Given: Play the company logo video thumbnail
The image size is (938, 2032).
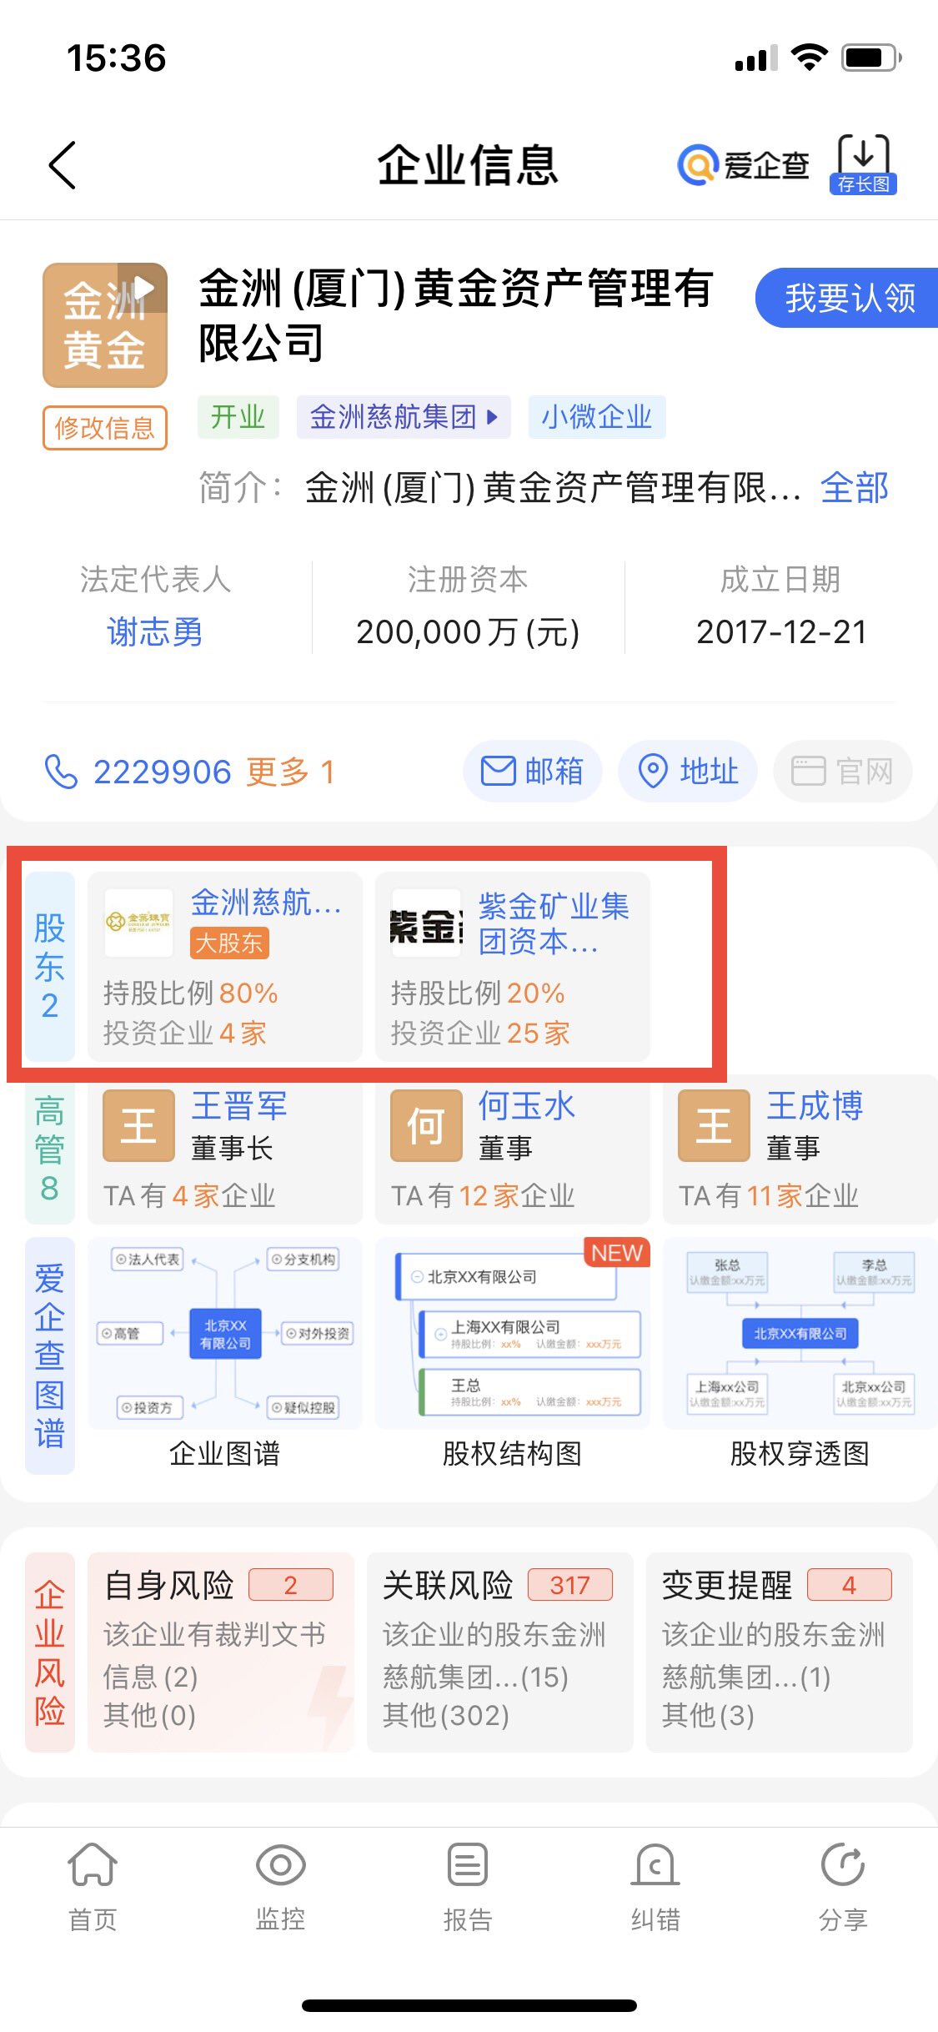Looking at the screenshot, I should tap(105, 324).
